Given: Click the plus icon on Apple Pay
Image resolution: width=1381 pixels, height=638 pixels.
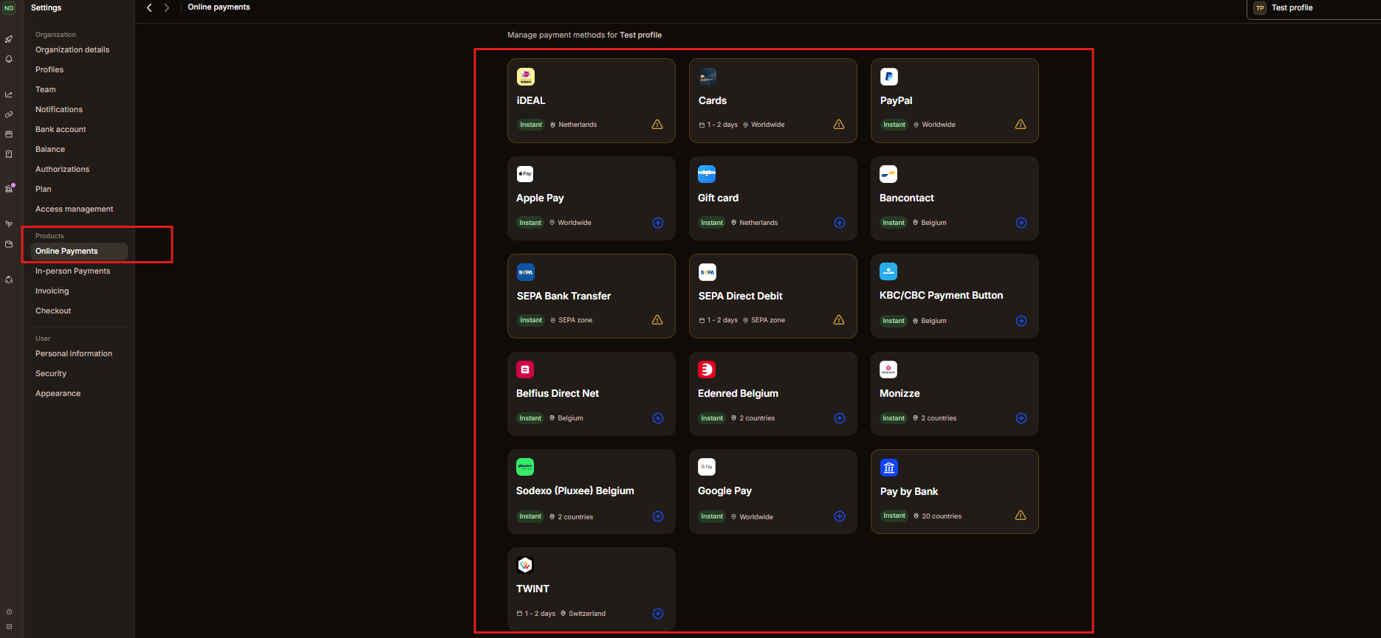Looking at the screenshot, I should coord(658,223).
